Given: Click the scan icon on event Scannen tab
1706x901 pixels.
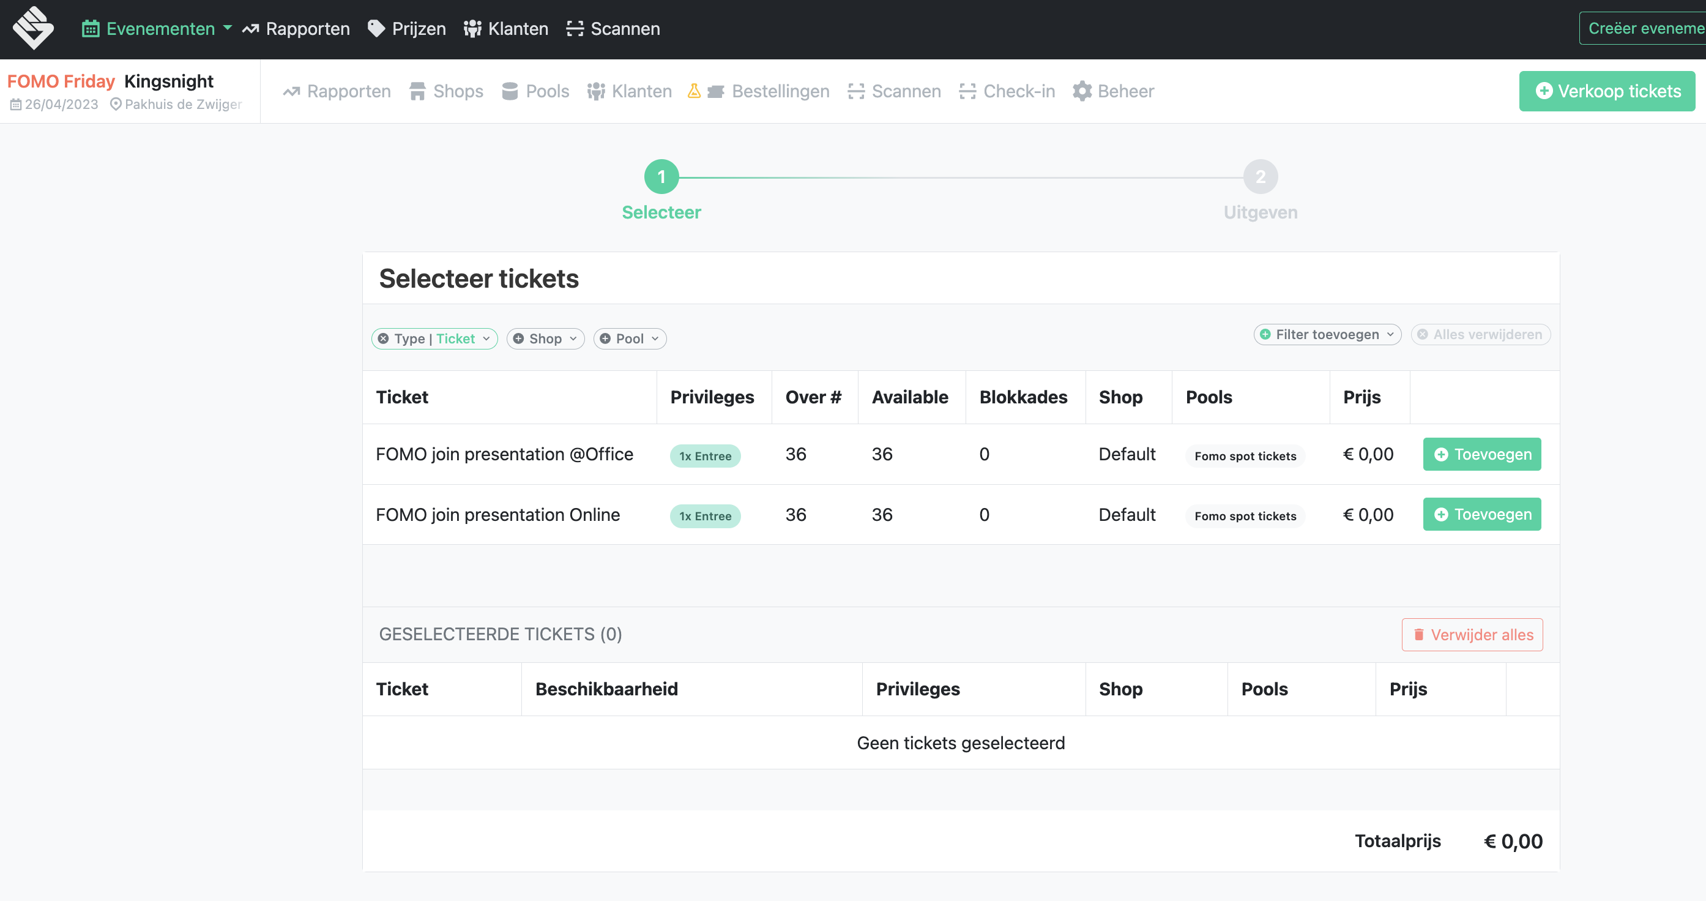Looking at the screenshot, I should pyautogui.click(x=856, y=91).
